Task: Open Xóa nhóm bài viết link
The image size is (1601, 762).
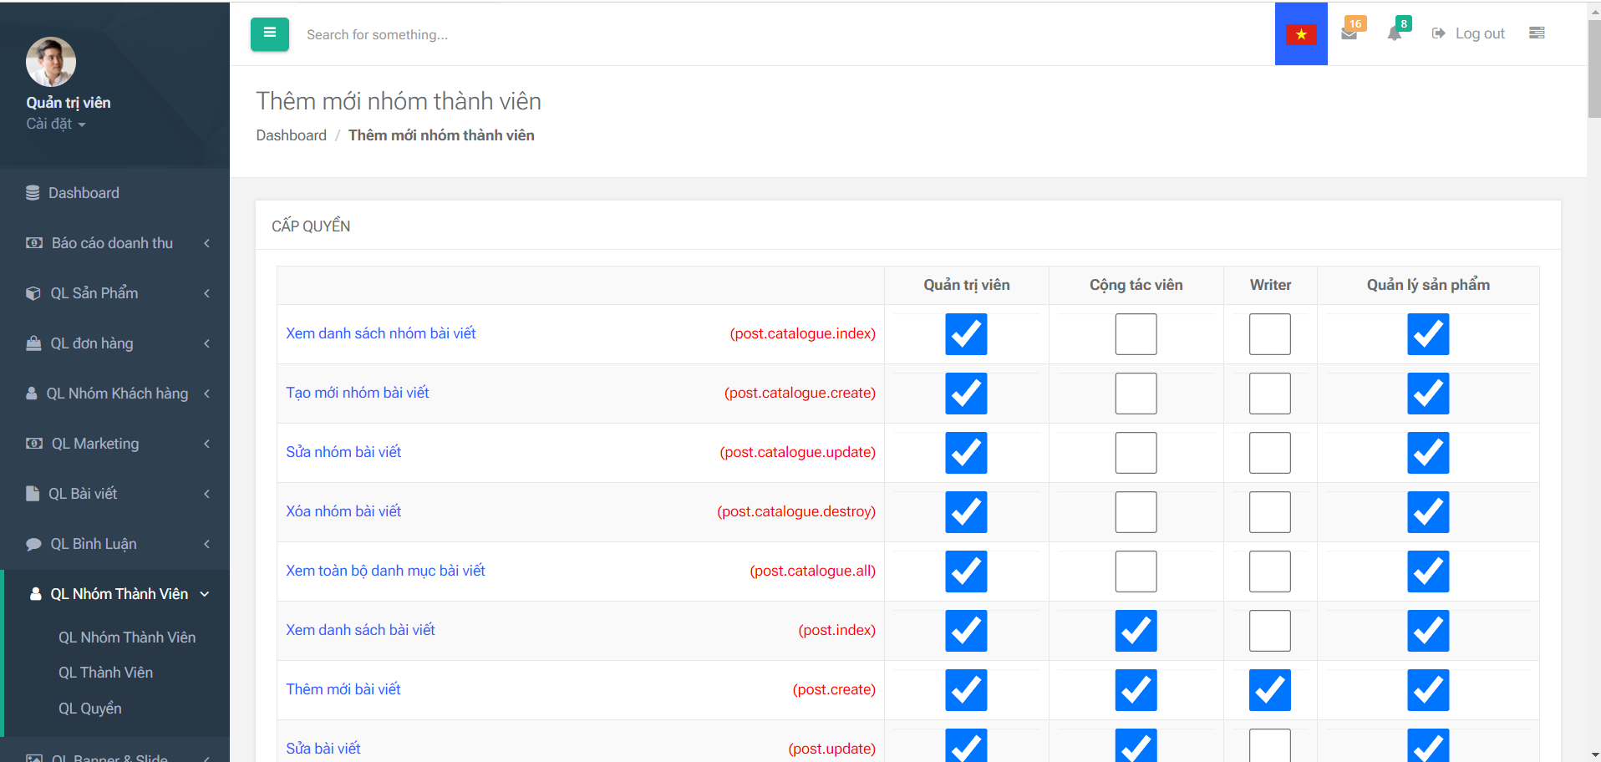Action: click(x=343, y=511)
